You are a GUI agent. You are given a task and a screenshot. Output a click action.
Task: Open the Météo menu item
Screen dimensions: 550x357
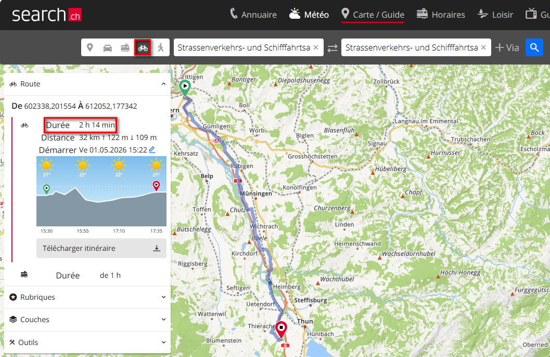[309, 15]
